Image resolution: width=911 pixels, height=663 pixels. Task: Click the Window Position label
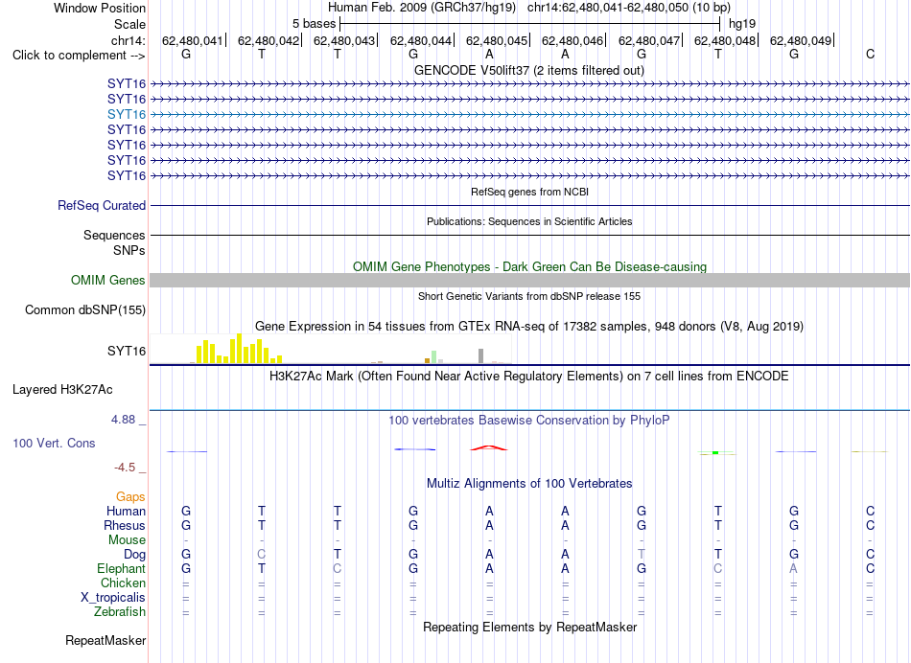(100, 8)
